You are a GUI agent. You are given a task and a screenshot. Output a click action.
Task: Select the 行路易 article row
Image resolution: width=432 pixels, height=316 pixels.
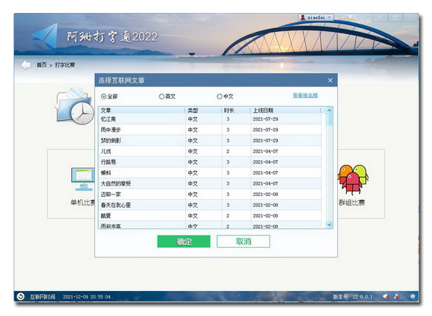pyautogui.click(x=210, y=162)
